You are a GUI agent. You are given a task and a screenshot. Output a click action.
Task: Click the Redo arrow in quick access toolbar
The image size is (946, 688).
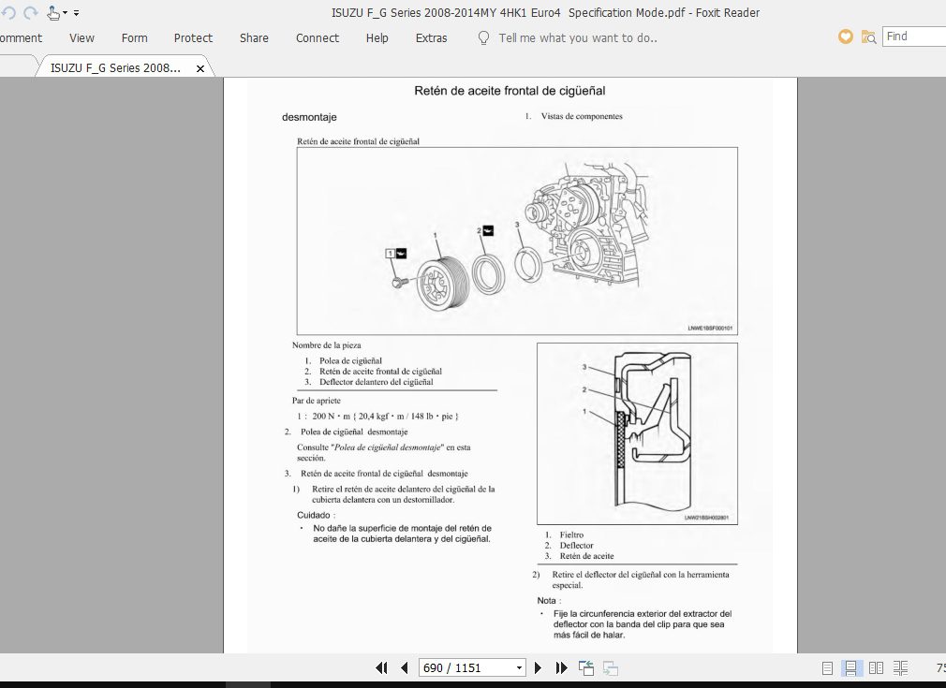coord(30,13)
